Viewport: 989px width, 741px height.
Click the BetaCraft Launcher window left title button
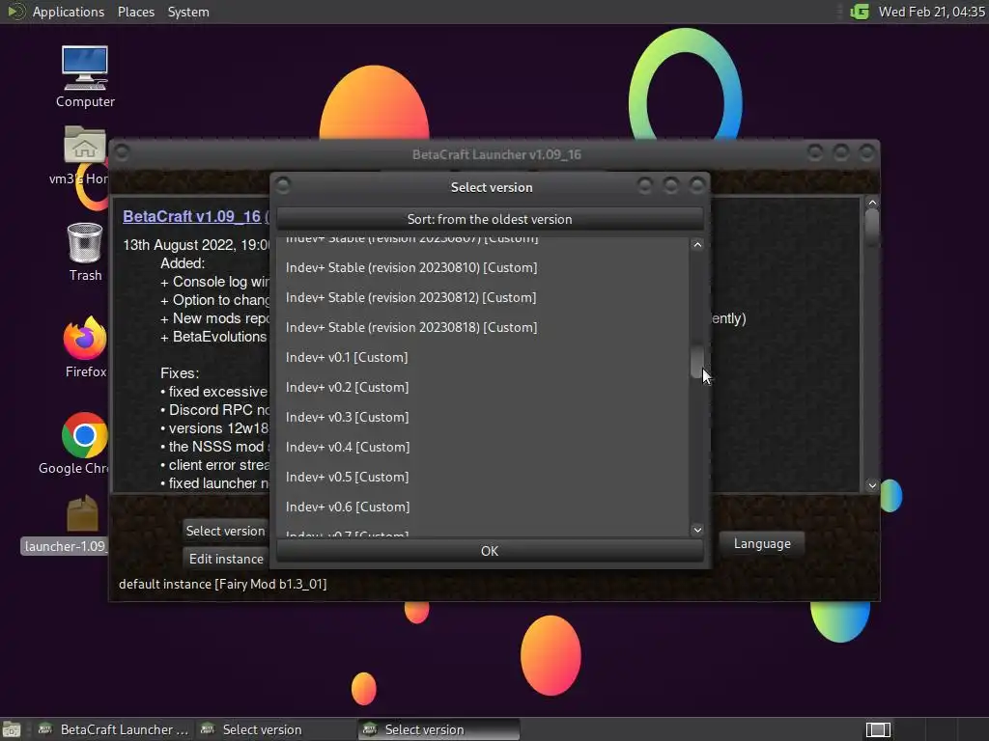coord(122,152)
